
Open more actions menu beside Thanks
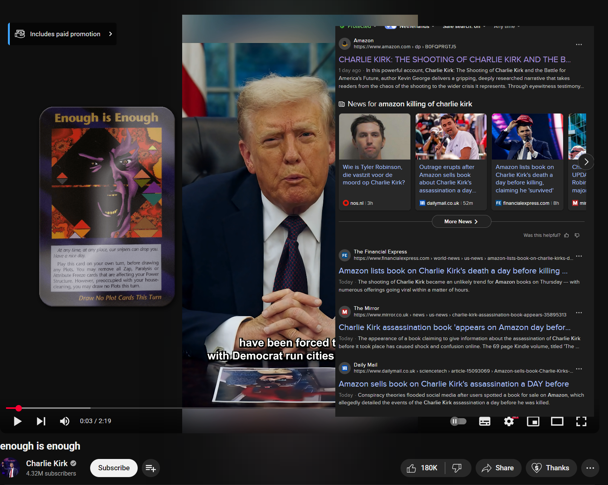pyautogui.click(x=590, y=468)
